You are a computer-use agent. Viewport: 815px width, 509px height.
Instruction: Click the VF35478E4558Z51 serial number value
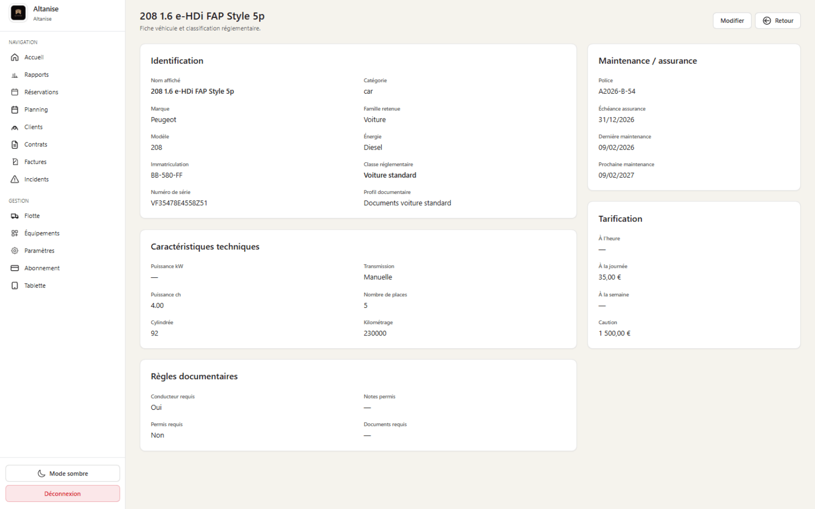click(179, 203)
